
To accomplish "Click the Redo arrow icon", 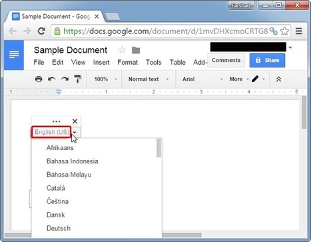I will [x=65, y=79].
